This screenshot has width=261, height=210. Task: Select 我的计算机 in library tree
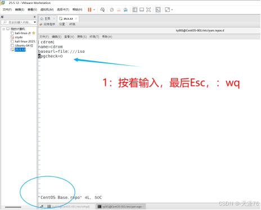click(x=17, y=29)
